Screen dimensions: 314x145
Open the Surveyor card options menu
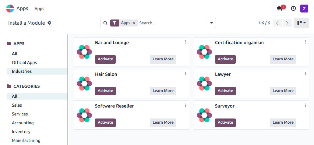click(305, 105)
